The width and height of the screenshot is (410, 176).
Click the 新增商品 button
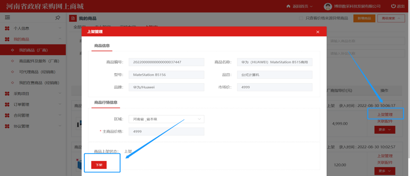pyautogui.click(x=364, y=18)
